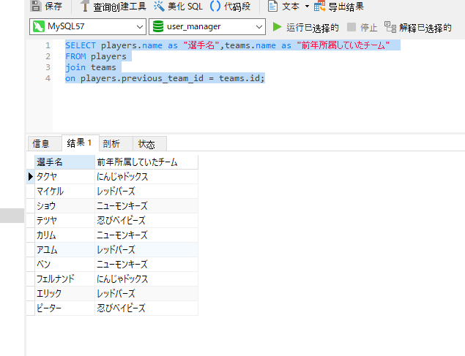The width and height of the screenshot is (465, 356).
Task: Select the ベン cell
Action: point(64,265)
